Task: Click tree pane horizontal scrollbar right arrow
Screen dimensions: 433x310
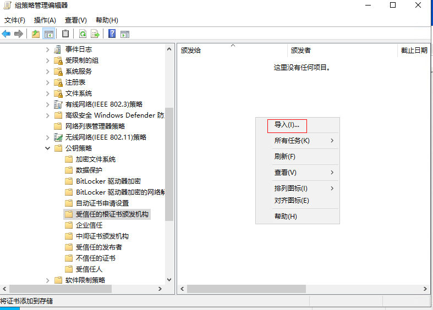Action: tap(160, 289)
